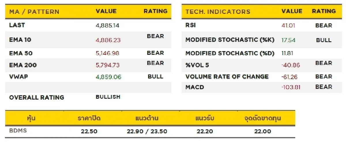346x142 pixels.
Task: Select the support price 22.20
Action: [205, 132]
